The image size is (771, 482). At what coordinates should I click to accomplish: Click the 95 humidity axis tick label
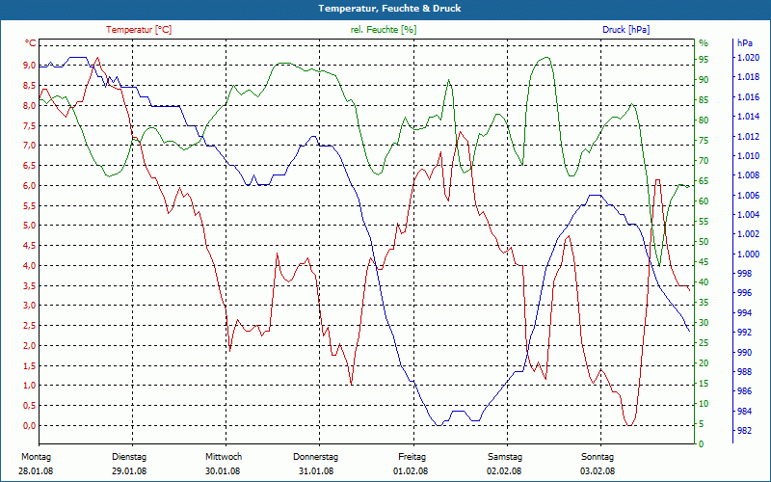tap(704, 59)
